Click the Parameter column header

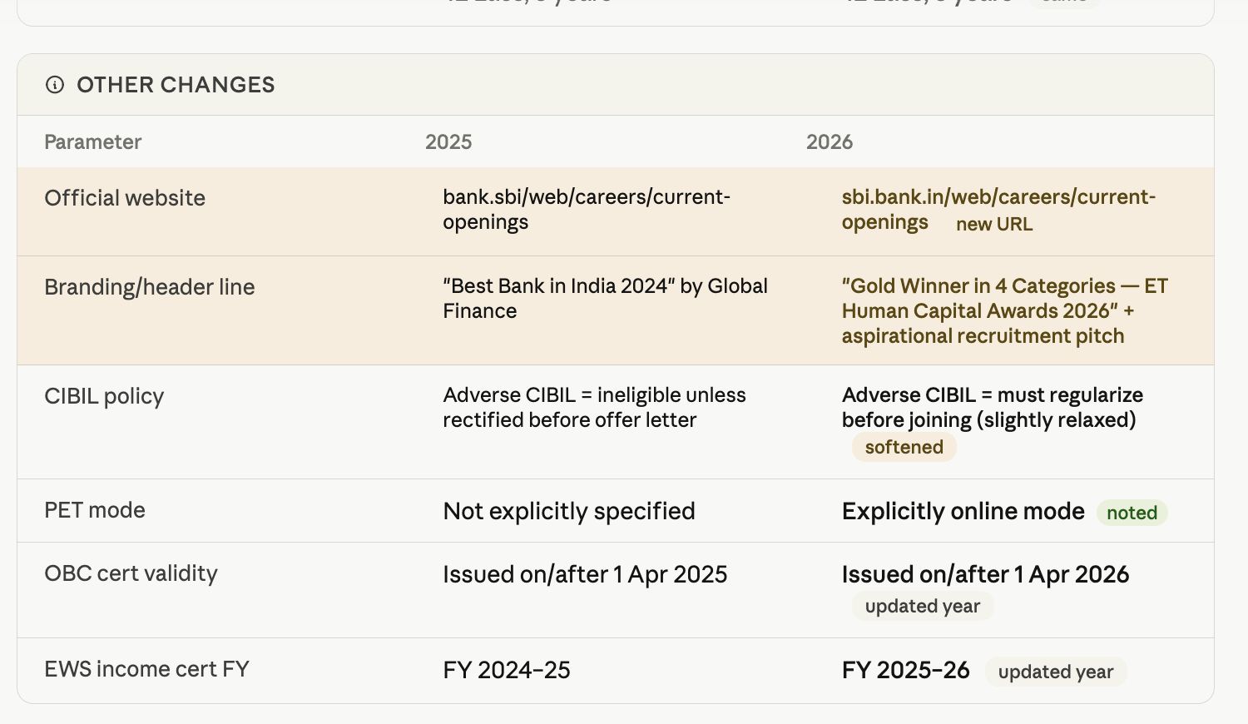tap(93, 142)
